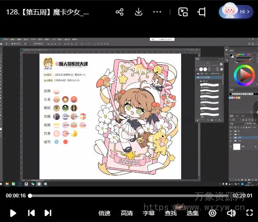Enable picture-in-picture mini window mode
This screenshot has width=258, height=222.
pyautogui.click(x=183, y=12)
